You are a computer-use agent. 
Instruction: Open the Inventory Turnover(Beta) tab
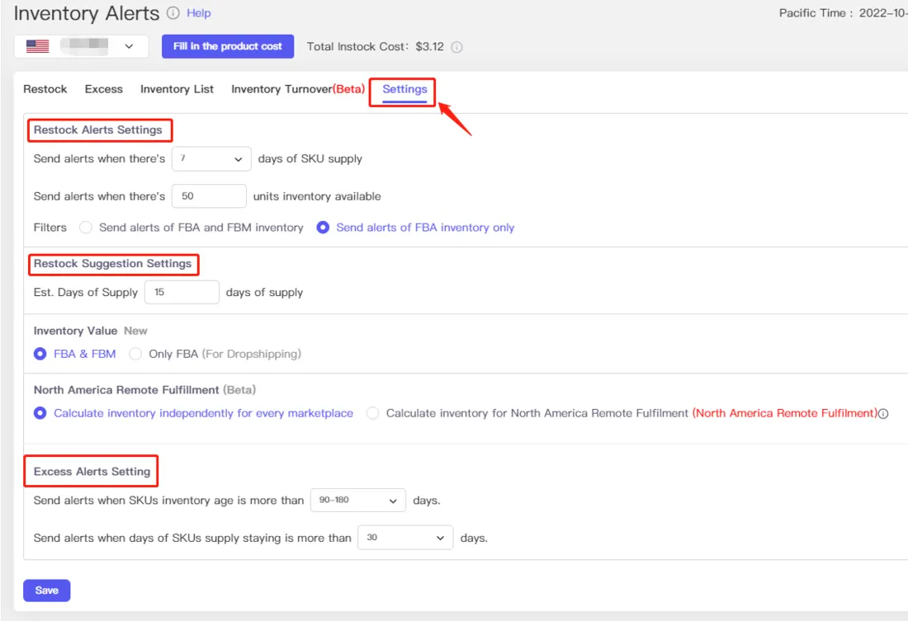pyautogui.click(x=298, y=88)
